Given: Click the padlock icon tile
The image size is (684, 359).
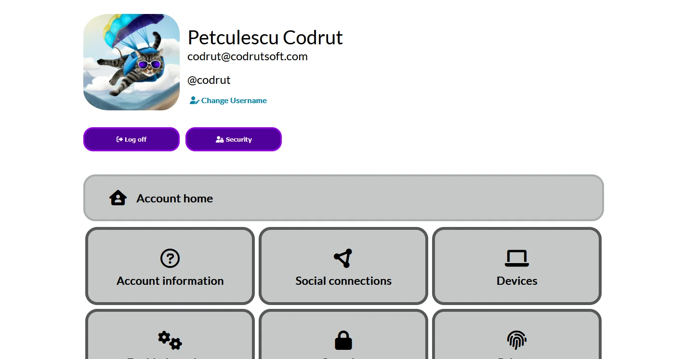Looking at the screenshot, I should tap(343, 340).
